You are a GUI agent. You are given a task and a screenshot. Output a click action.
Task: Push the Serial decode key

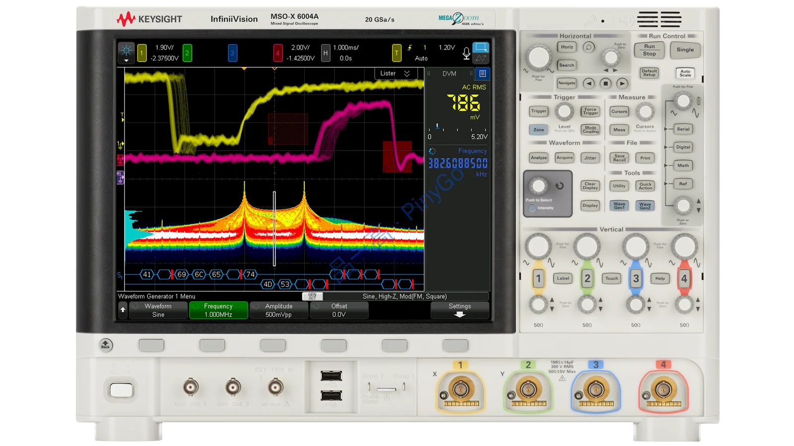point(683,129)
